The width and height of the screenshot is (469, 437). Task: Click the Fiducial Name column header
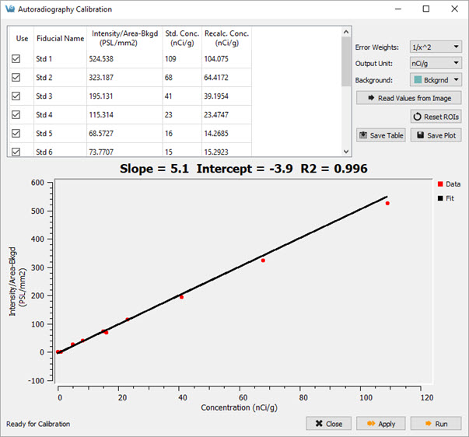60,38
